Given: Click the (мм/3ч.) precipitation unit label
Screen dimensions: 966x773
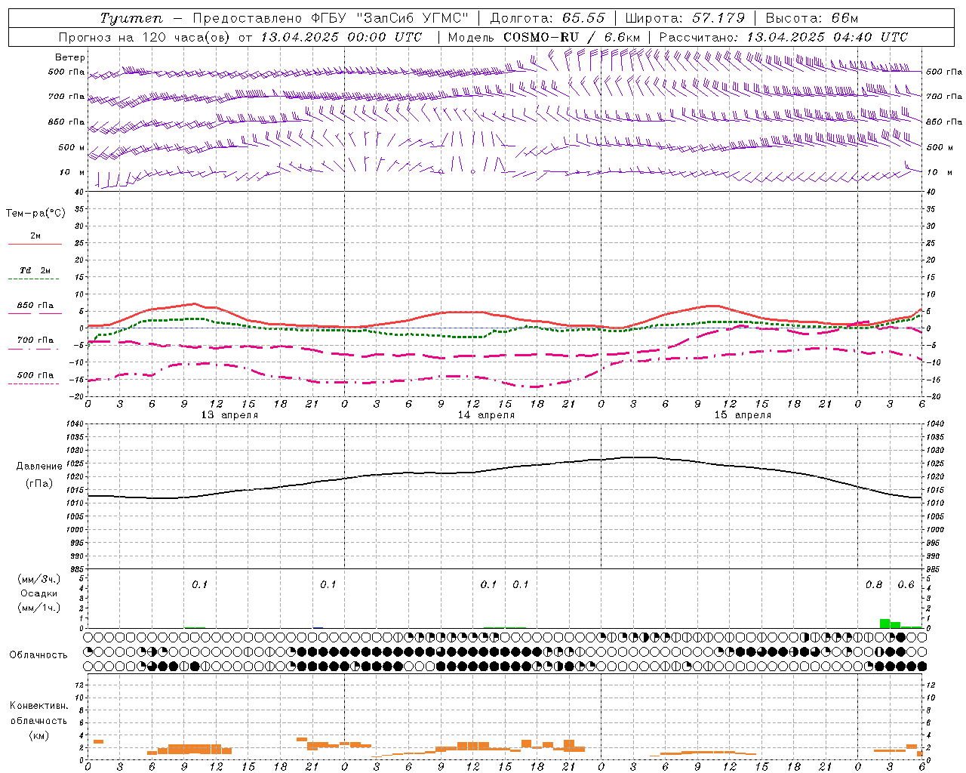Looking at the screenshot, I should (39, 579).
